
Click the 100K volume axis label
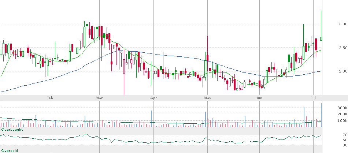[x=342, y=121]
